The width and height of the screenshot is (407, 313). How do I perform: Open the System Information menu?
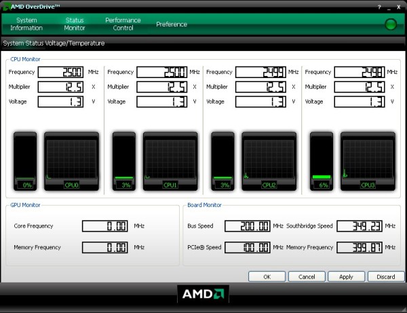(x=26, y=24)
